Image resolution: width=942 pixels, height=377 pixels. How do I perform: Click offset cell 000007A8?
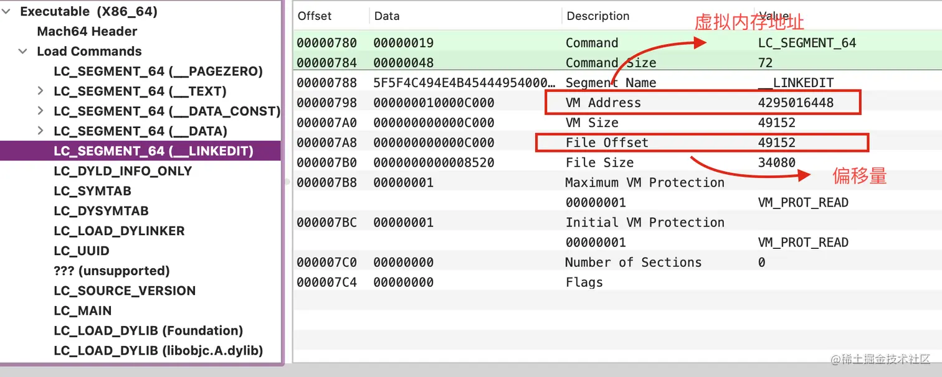click(x=326, y=142)
